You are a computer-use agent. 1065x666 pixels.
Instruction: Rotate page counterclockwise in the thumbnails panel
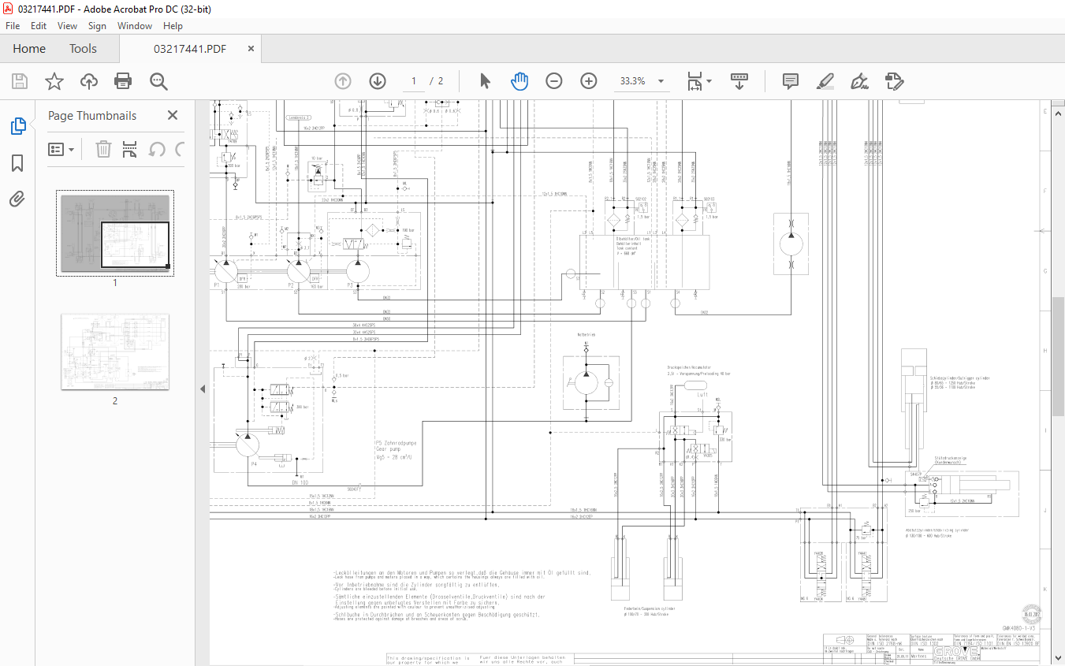[x=157, y=149]
